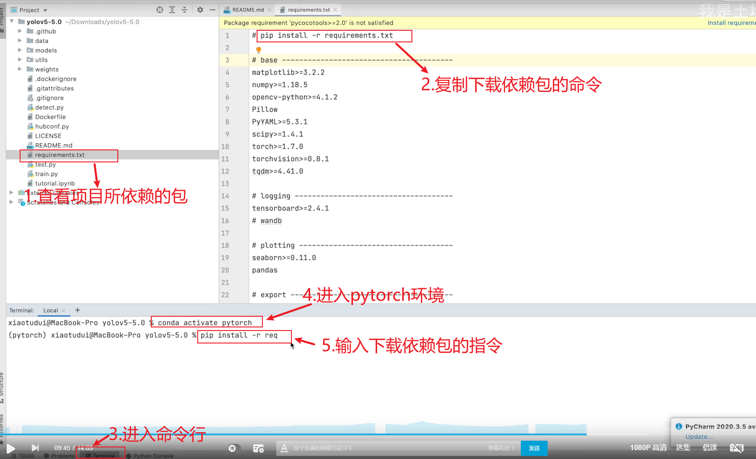Screen dimensions: 756x459
Task: Click the torch>=1.7.0 line in editor
Action: point(278,146)
